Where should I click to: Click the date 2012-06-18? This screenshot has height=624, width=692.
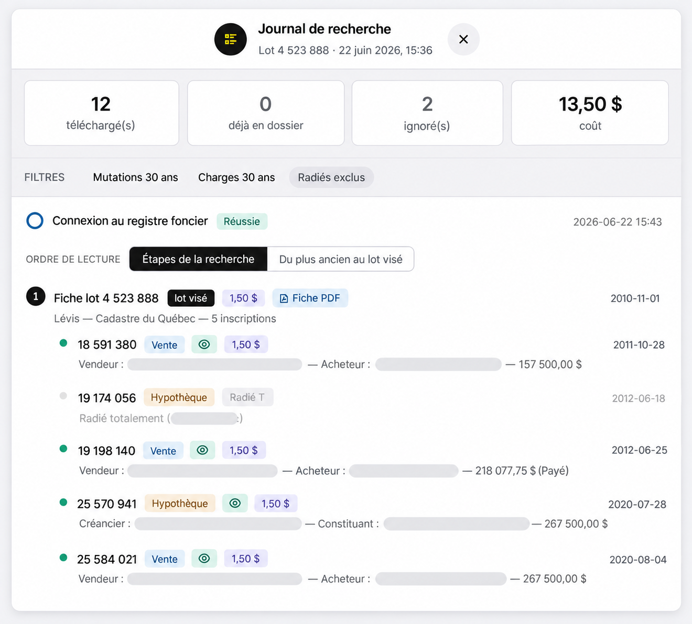[639, 398]
